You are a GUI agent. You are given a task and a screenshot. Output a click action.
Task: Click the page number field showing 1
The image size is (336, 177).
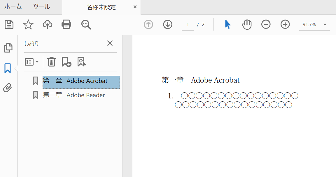[x=188, y=24]
